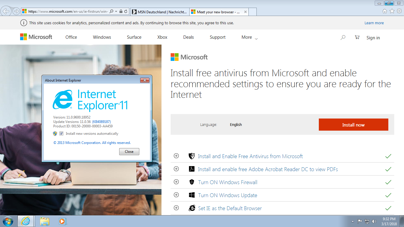This screenshot has height=227, width=404.
Task: Show hidden tray icons arrow
Action: pyautogui.click(x=353, y=221)
